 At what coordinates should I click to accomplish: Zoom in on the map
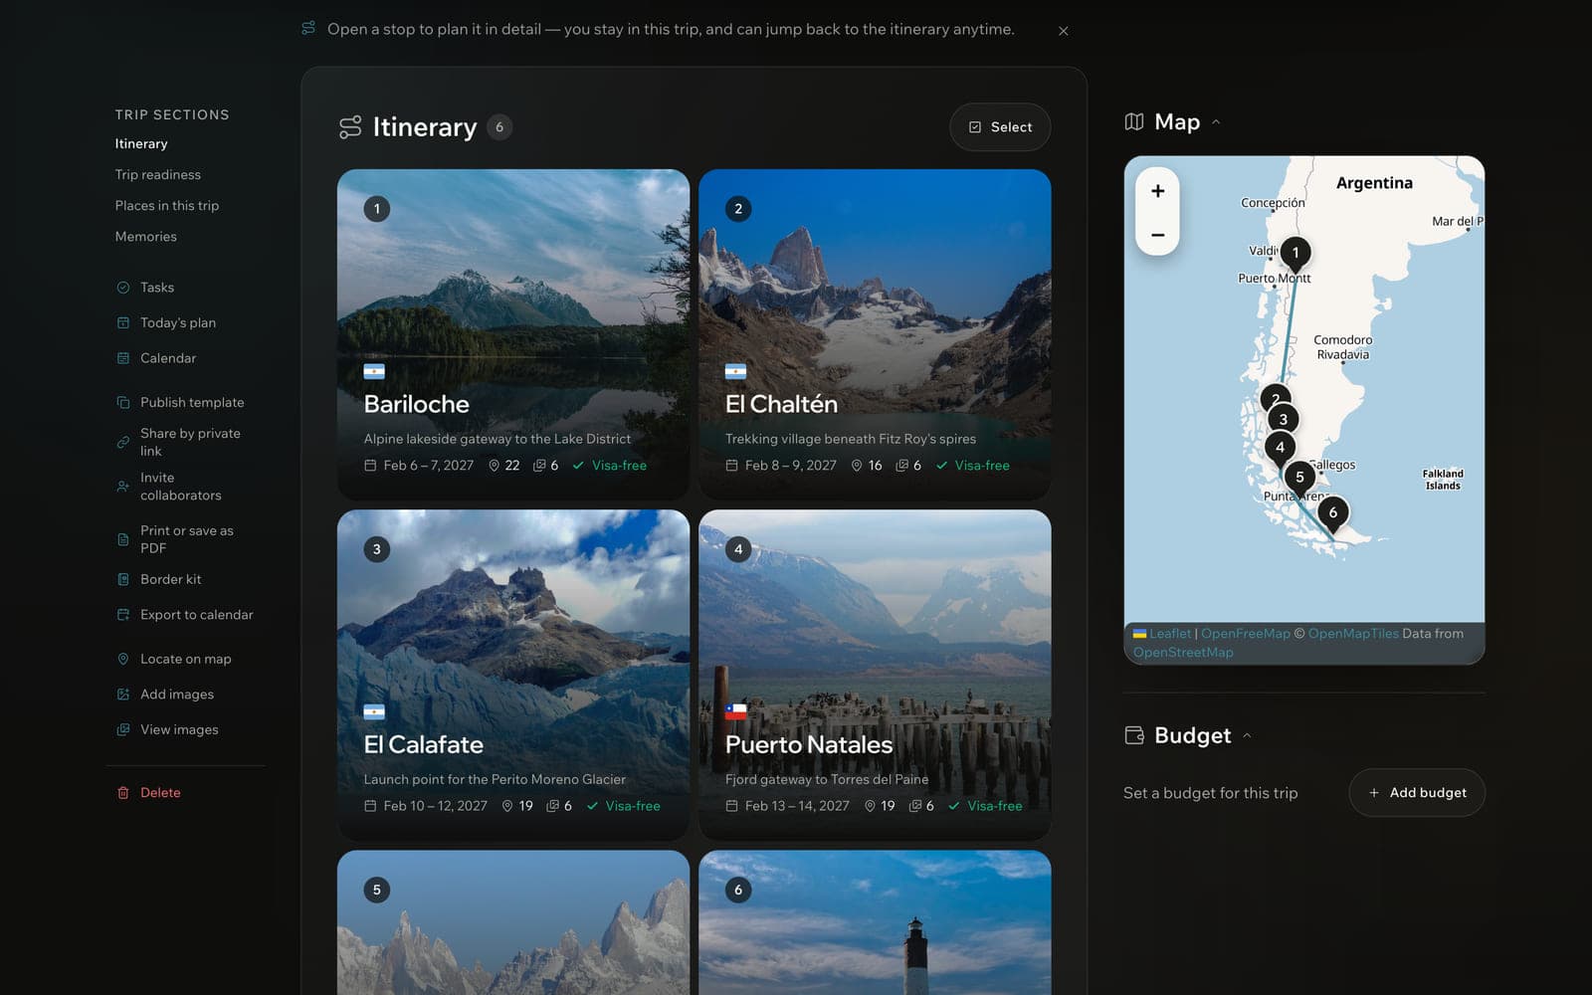1158,191
